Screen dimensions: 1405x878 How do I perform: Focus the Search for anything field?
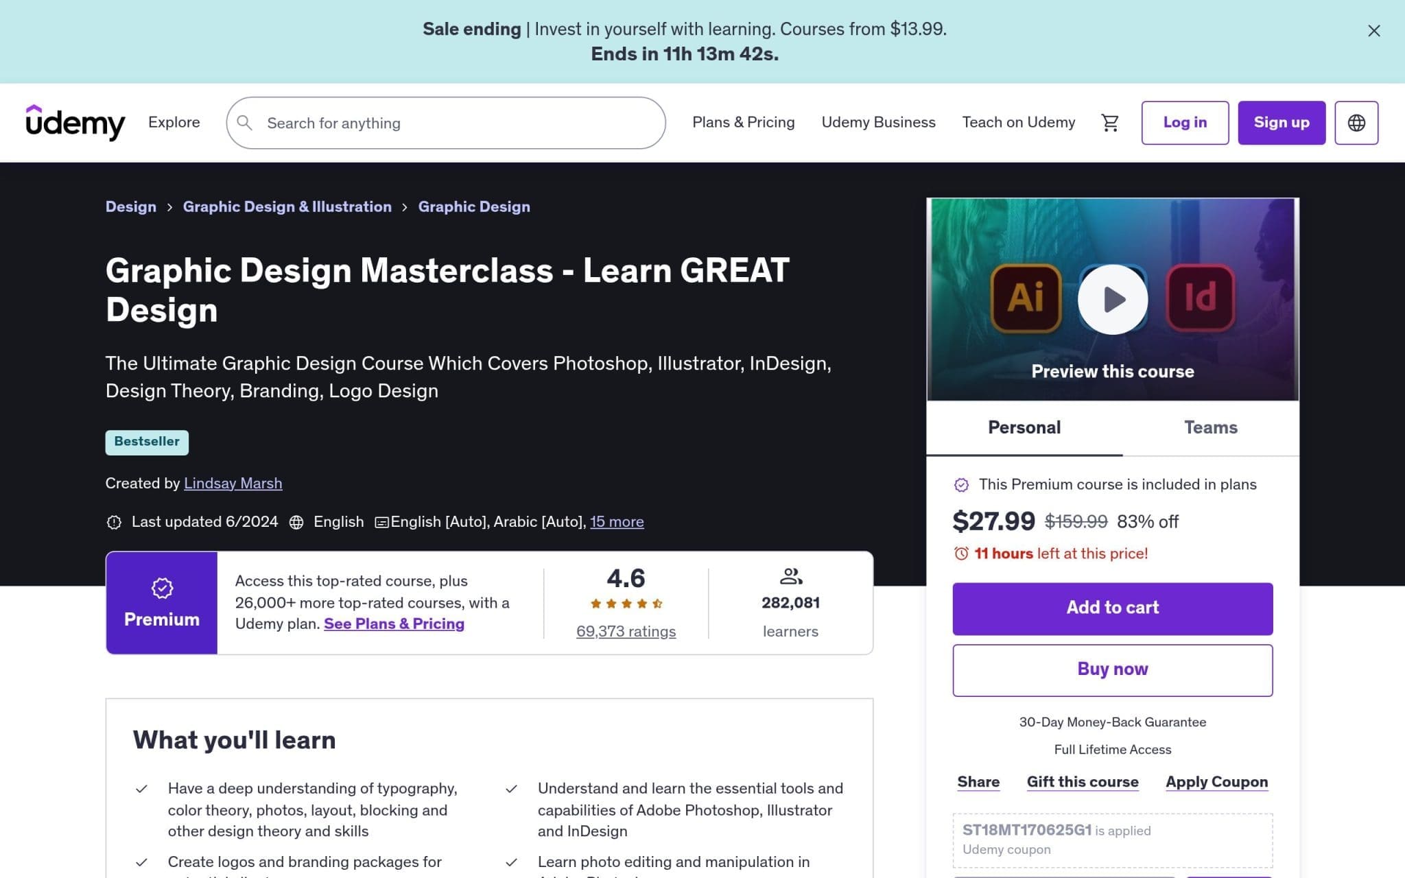click(446, 123)
